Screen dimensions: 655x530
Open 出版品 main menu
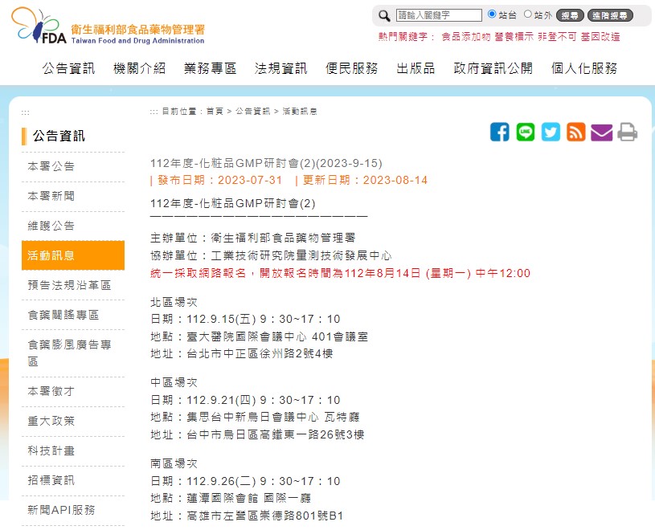[x=416, y=68]
